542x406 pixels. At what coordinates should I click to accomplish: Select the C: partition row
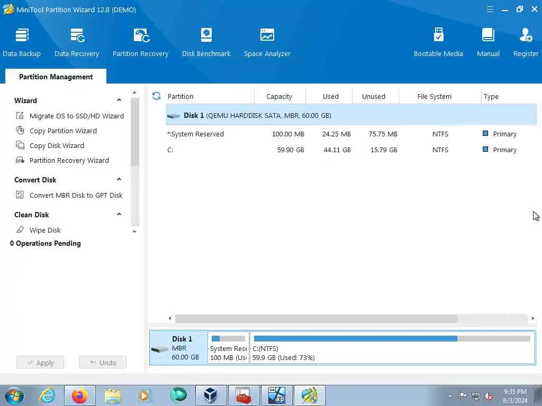click(351, 150)
